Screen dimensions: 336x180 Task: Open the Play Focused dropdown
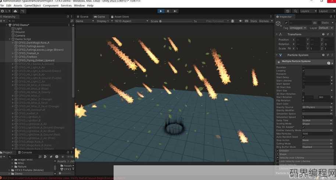point(217,21)
